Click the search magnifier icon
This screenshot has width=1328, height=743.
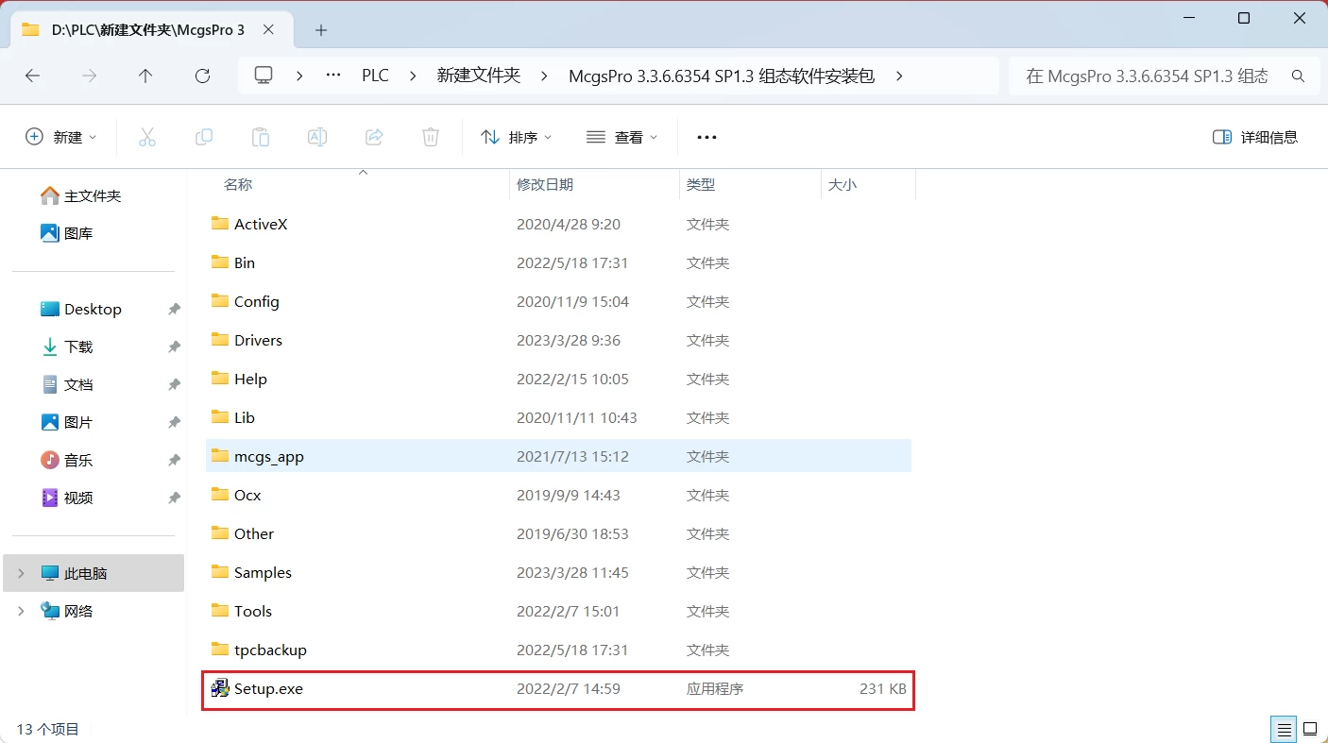click(1299, 76)
